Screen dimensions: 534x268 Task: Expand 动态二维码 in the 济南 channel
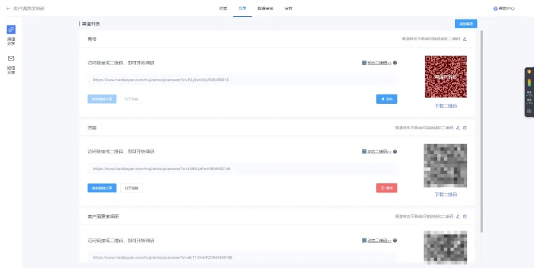pyautogui.click(x=376, y=151)
